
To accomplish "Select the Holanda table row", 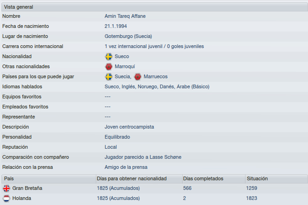I will 155,198.
